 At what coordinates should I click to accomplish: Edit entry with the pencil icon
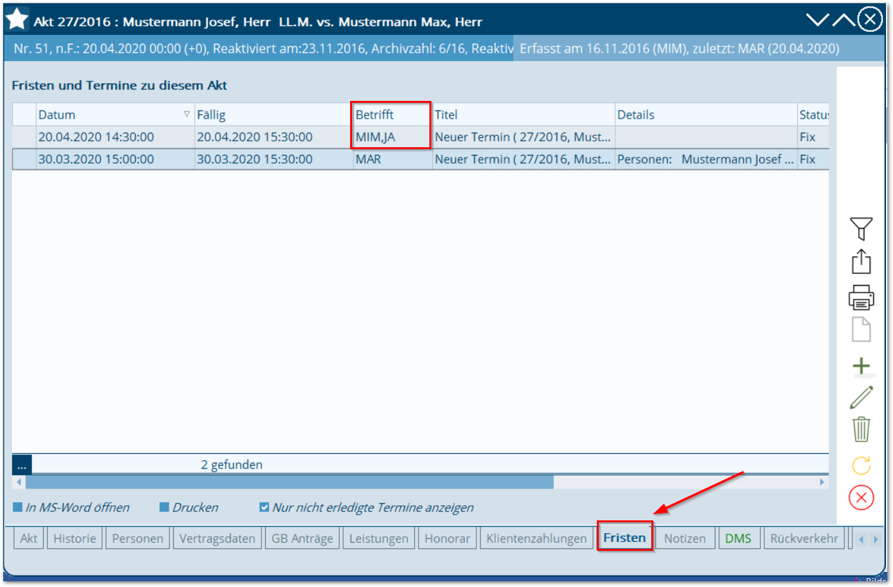click(861, 397)
